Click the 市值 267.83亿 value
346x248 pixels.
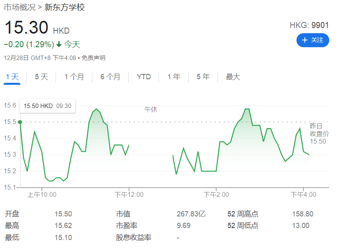191,214
